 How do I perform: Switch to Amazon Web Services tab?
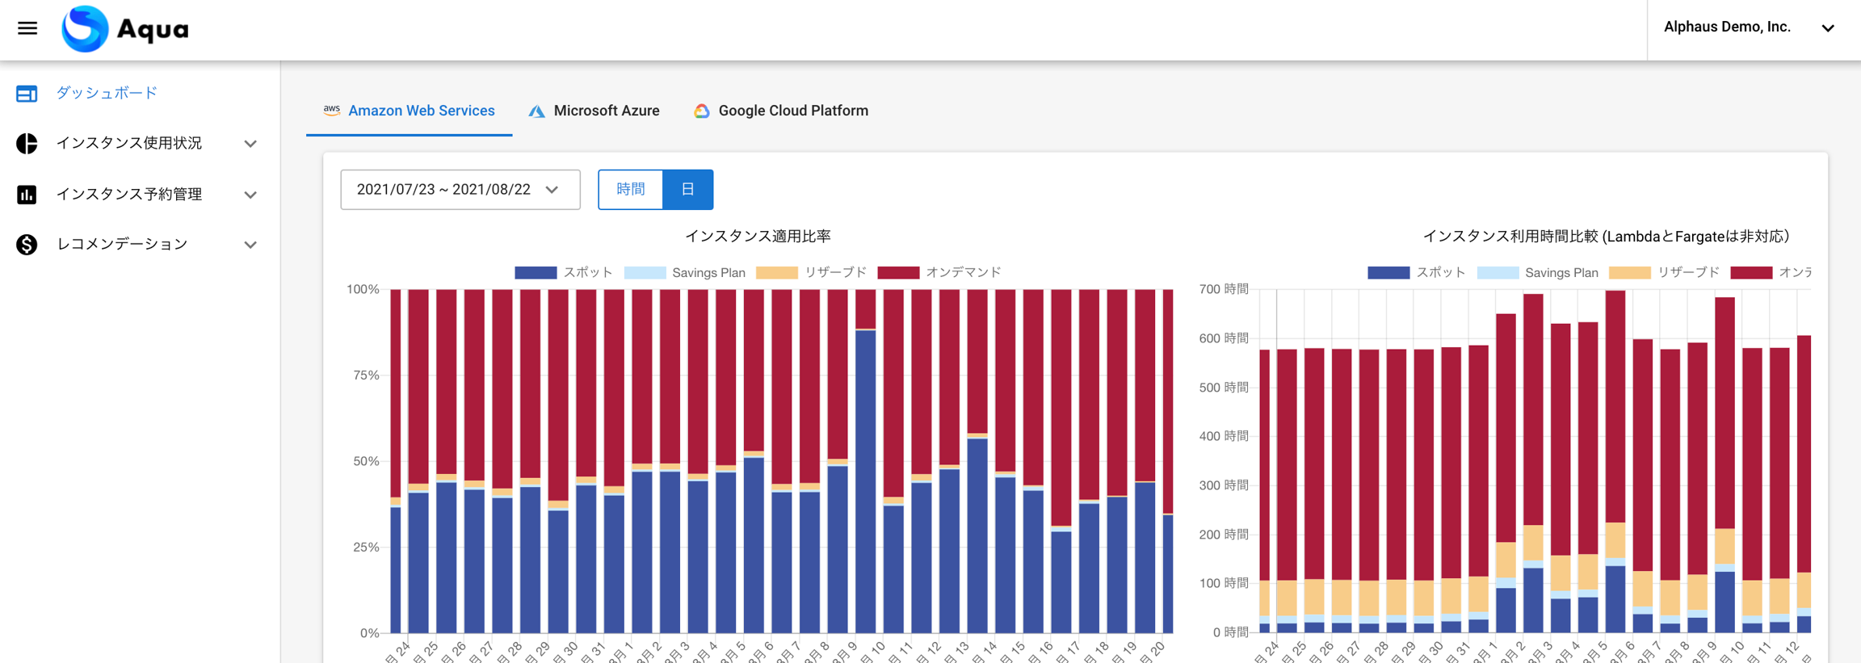[x=410, y=111]
